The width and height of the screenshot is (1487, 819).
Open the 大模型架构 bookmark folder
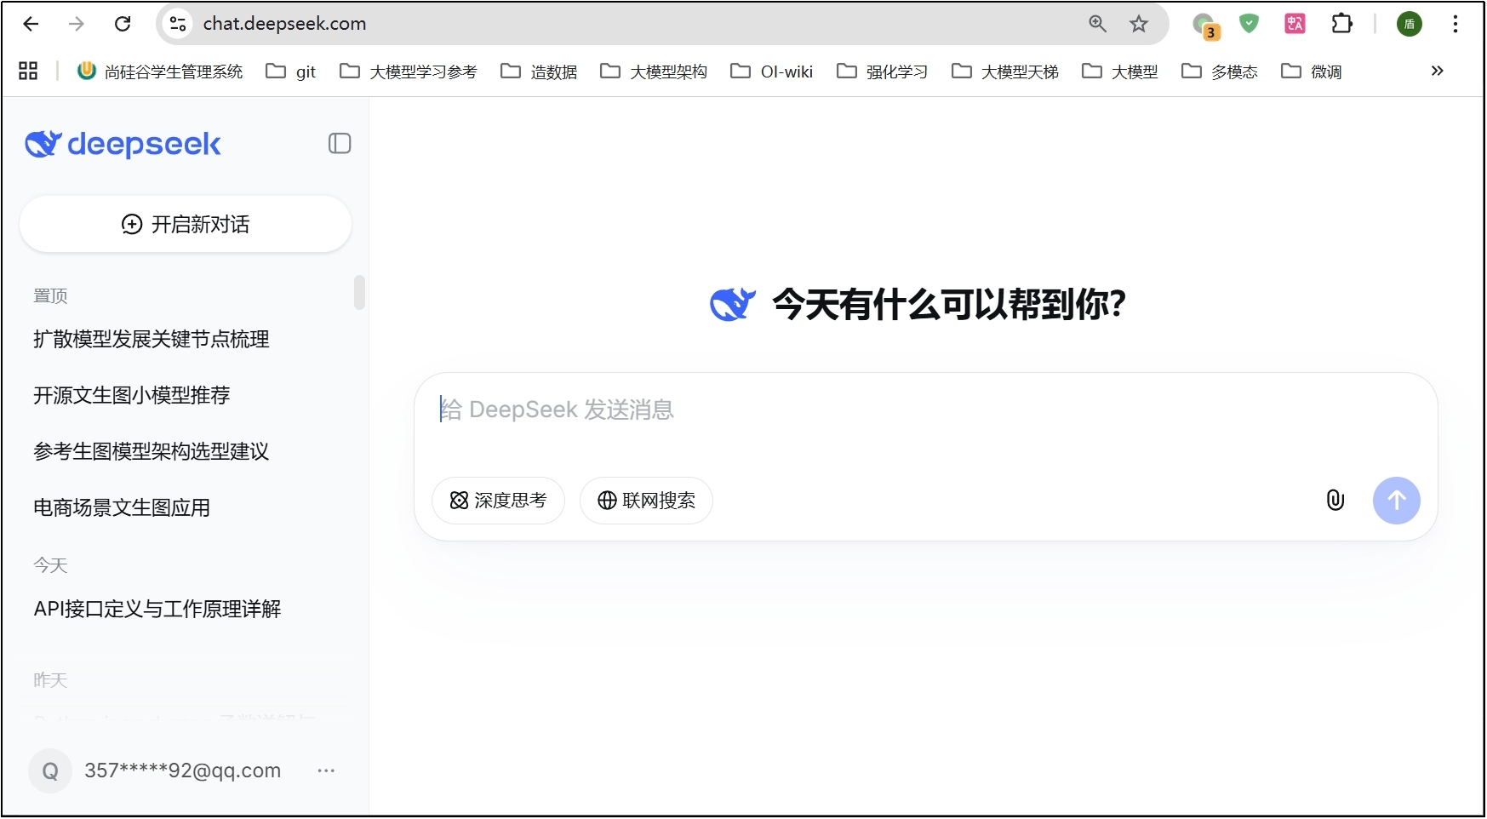(654, 72)
